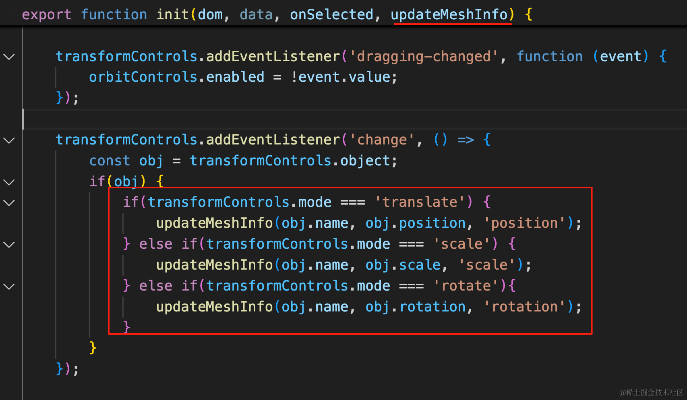Viewport: 687px width, 400px height.
Task: Click the 'rotation' string argument
Action: coord(525,307)
